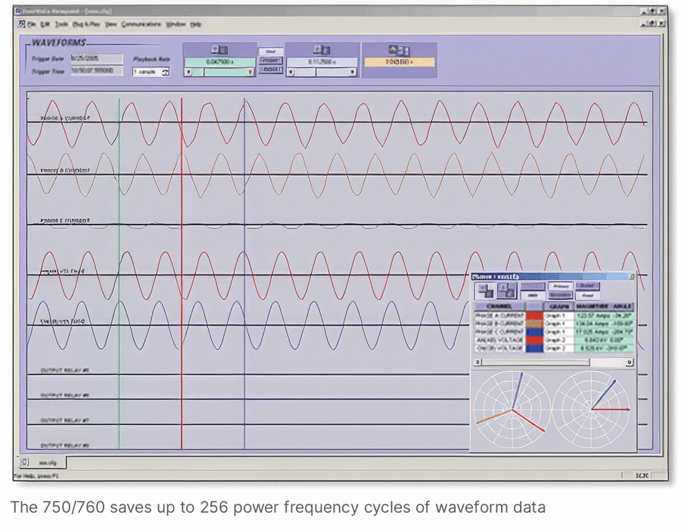The height and width of the screenshot is (530, 681).
Task: Click the Graph 2 cell in fourth channel row
Action: pyautogui.click(x=558, y=340)
